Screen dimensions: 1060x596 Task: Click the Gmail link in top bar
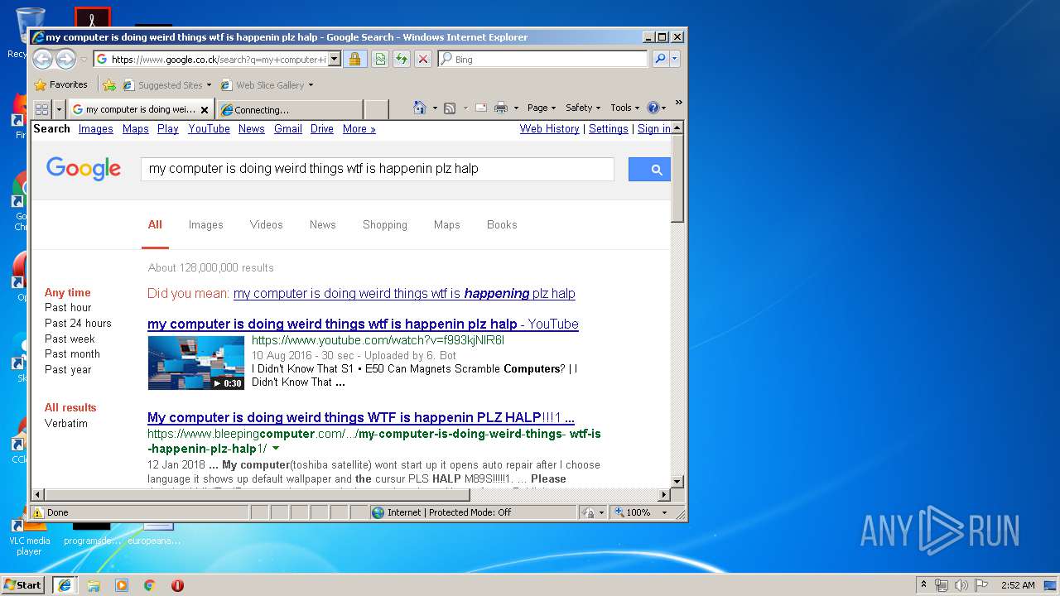coord(288,128)
